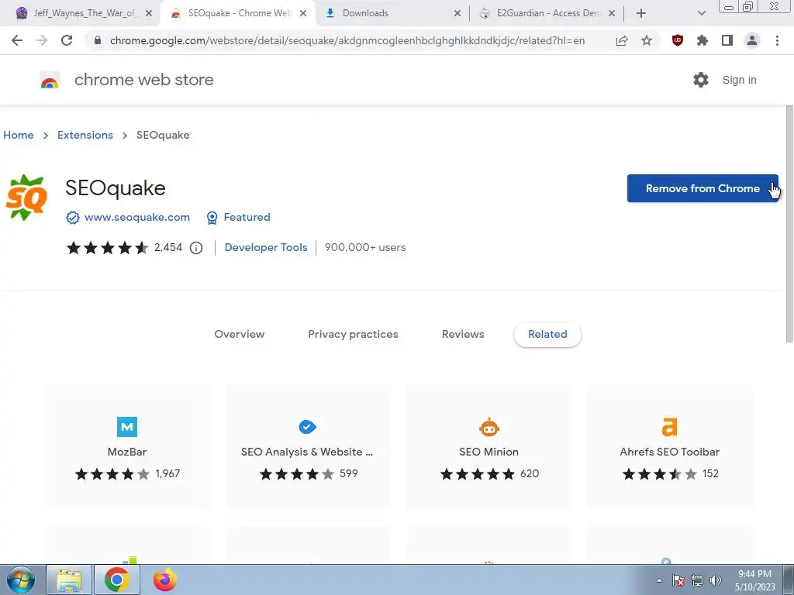This screenshot has width=794, height=595.
Task: Open the Featured link
Action: click(247, 218)
